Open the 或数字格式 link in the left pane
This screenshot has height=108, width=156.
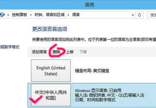10,47
